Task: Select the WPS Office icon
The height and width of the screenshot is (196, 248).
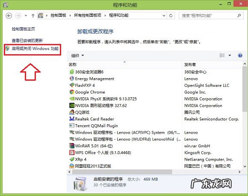Action: click(72, 152)
